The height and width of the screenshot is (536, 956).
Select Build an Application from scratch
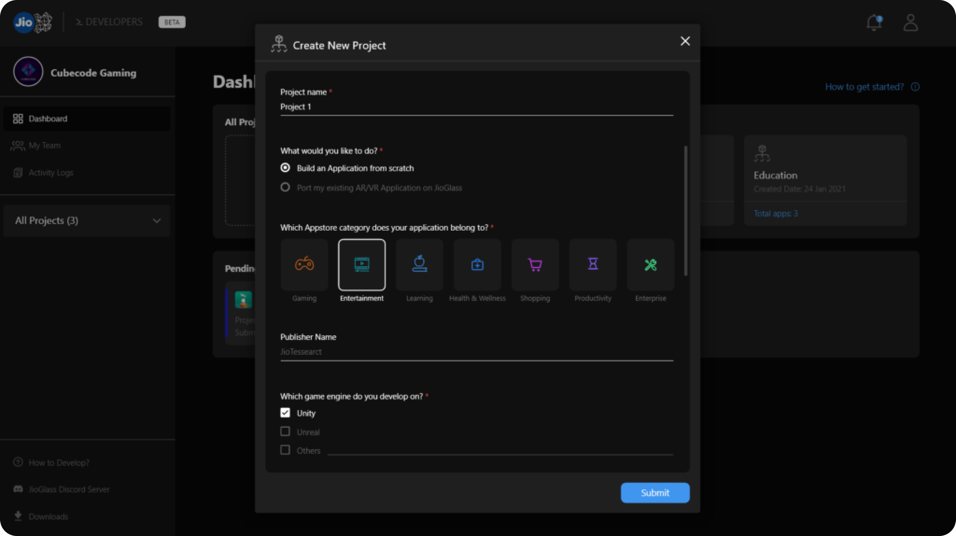point(285,168)
